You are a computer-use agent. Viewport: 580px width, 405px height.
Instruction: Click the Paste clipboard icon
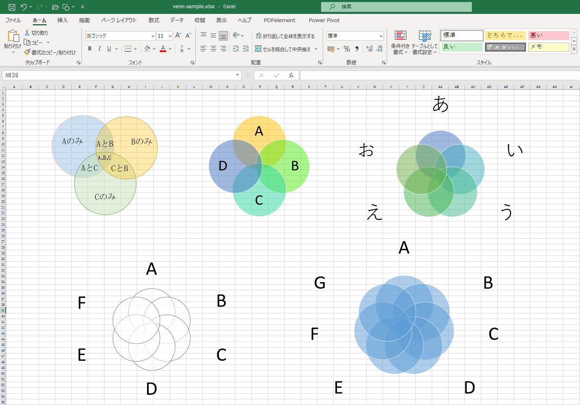point(13,36)
